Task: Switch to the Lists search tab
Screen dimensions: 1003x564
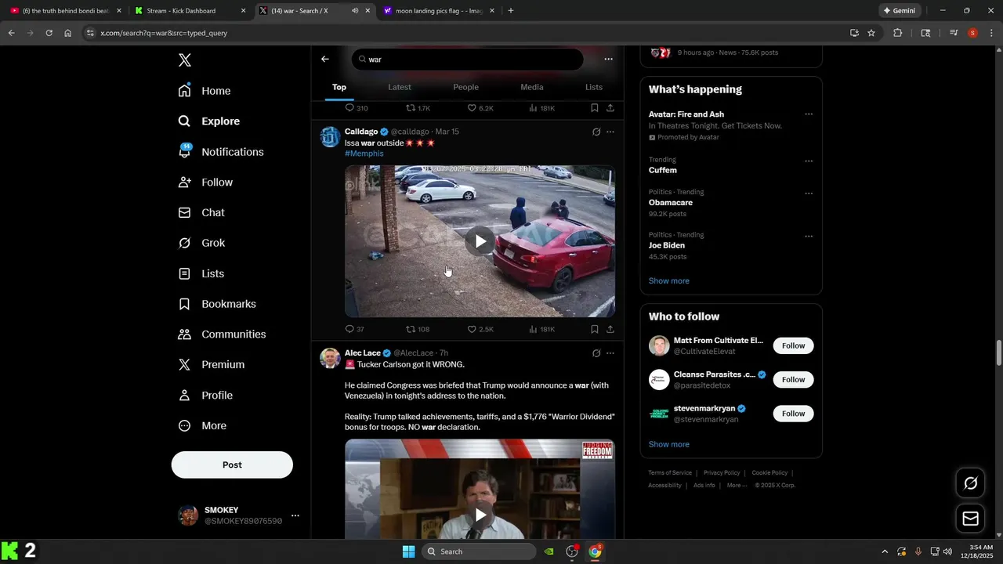Action: tap(594, 87)
